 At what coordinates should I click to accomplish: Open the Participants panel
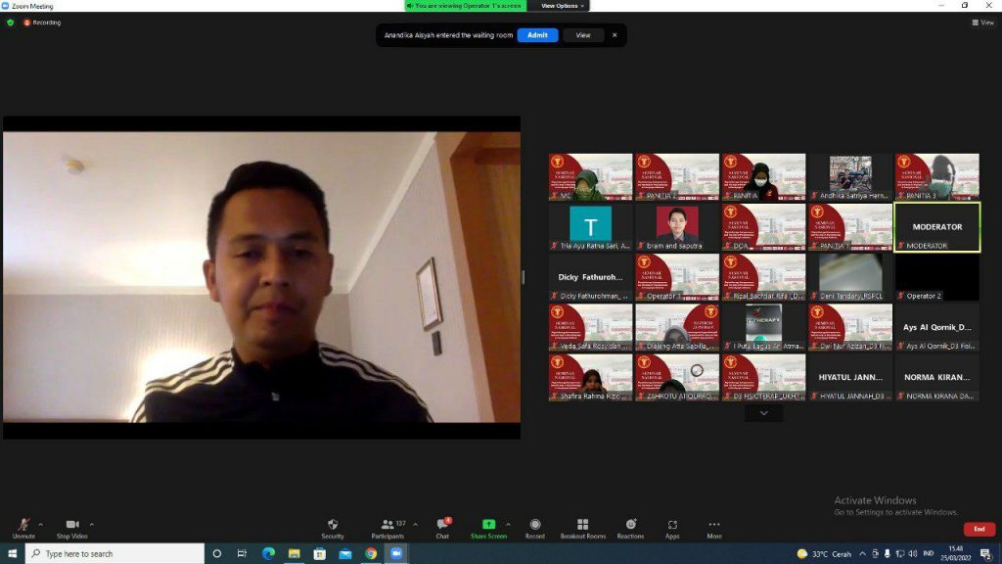[x=387, y=528]
